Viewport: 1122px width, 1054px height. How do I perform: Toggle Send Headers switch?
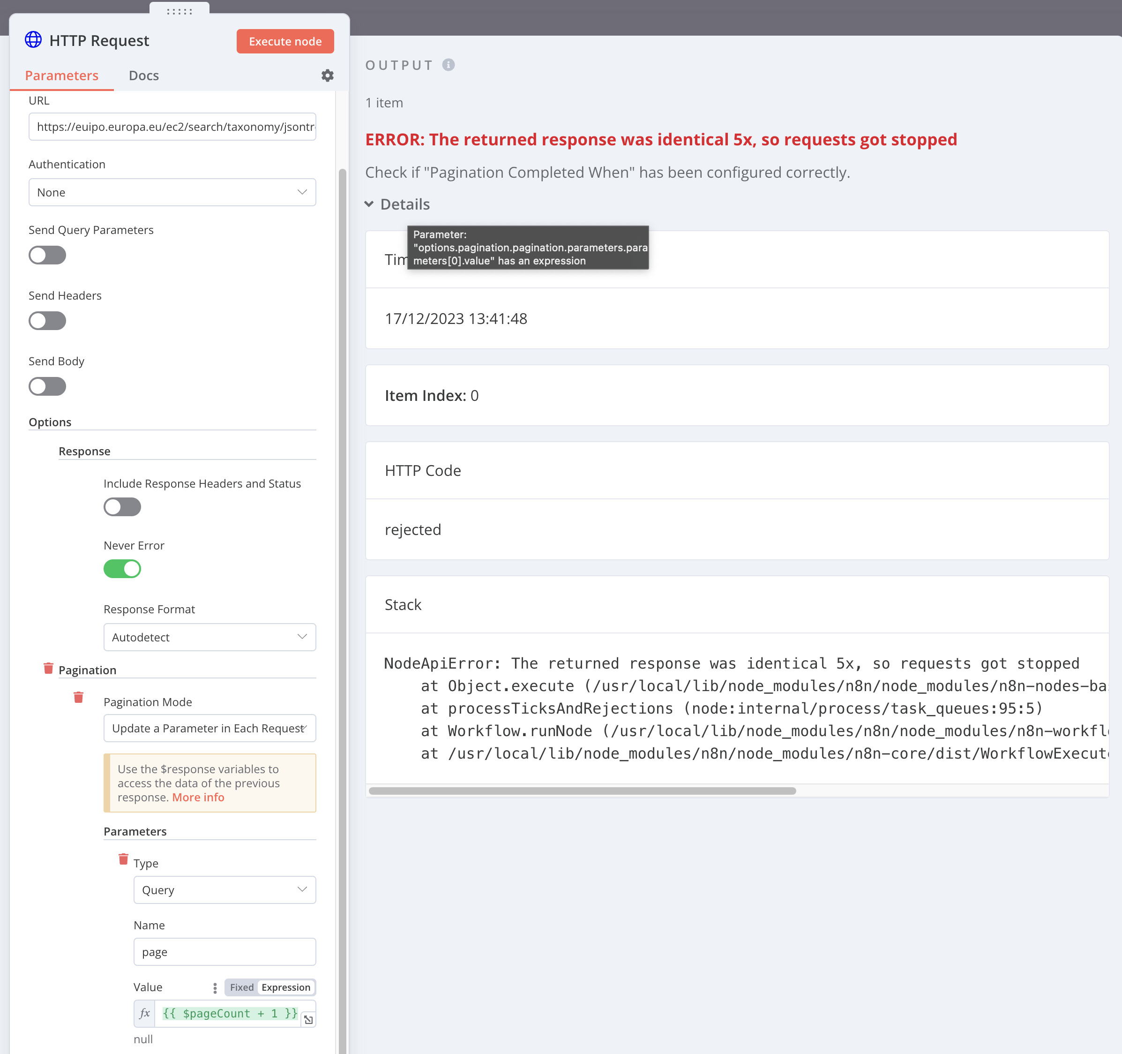coord(47,321)
